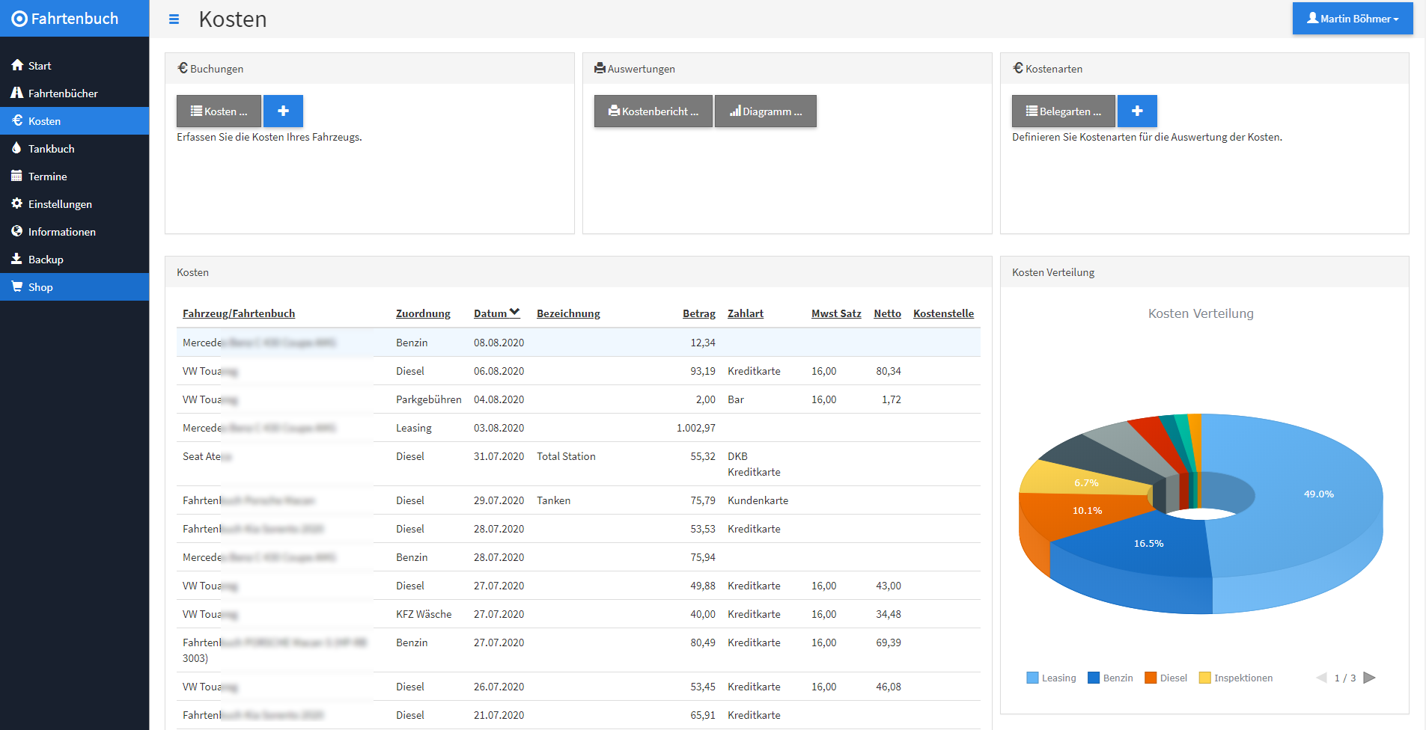
Task: Click the Kundenkarte payment cell
Action: coord(758,500)
